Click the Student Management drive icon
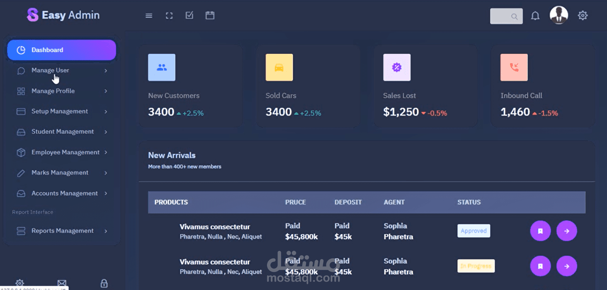The image size is (607, 290). [21, 132]
